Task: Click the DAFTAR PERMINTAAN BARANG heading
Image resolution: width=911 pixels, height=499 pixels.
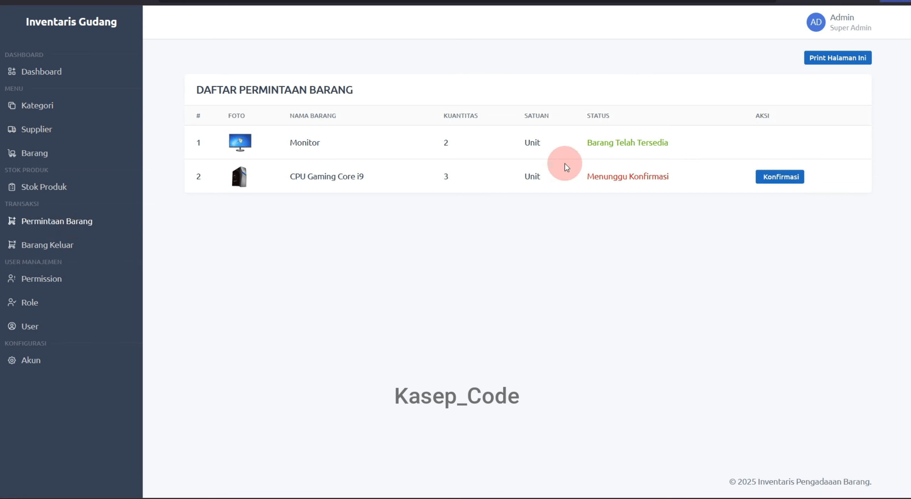Action: (274, 90)
